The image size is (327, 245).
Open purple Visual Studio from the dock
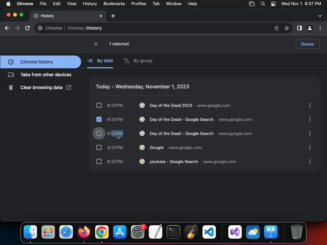tap(235, 232)
